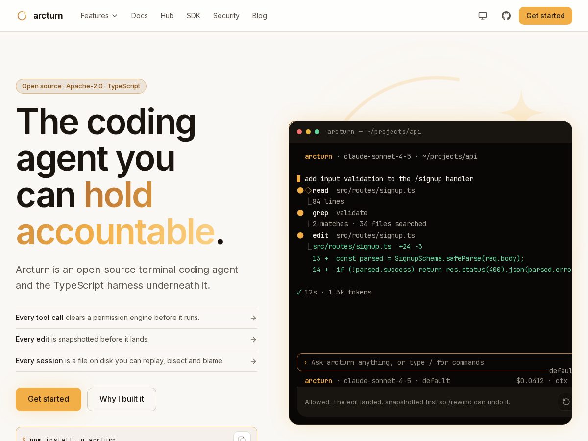588x441 pixels.
Task: Open the 'Every tool call' feature row
Action: click(x=136, y=318)
